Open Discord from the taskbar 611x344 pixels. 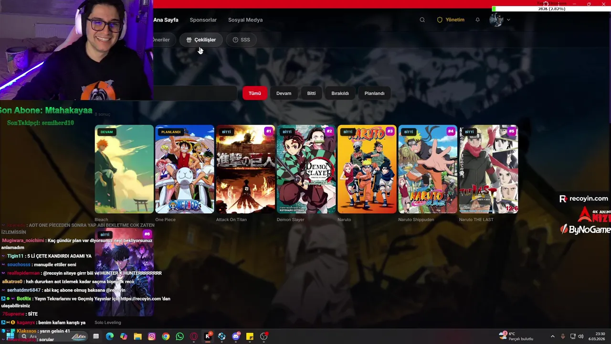[236, 336]
